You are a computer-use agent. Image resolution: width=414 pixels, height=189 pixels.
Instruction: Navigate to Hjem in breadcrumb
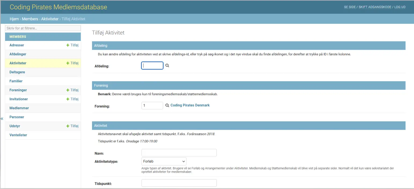(14, 19)
